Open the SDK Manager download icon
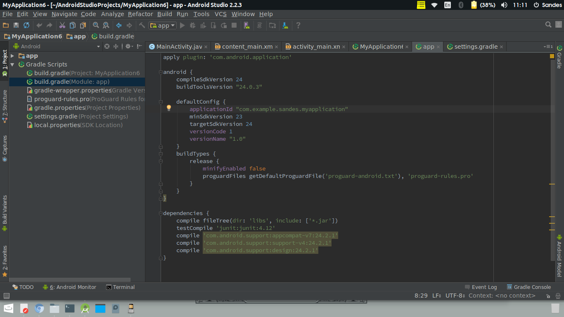Image resolution: width=564 pixels, height=317 pixels. tap(285, 26)
